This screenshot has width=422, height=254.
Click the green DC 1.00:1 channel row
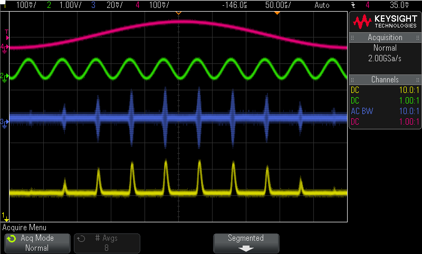click(385, 100)
